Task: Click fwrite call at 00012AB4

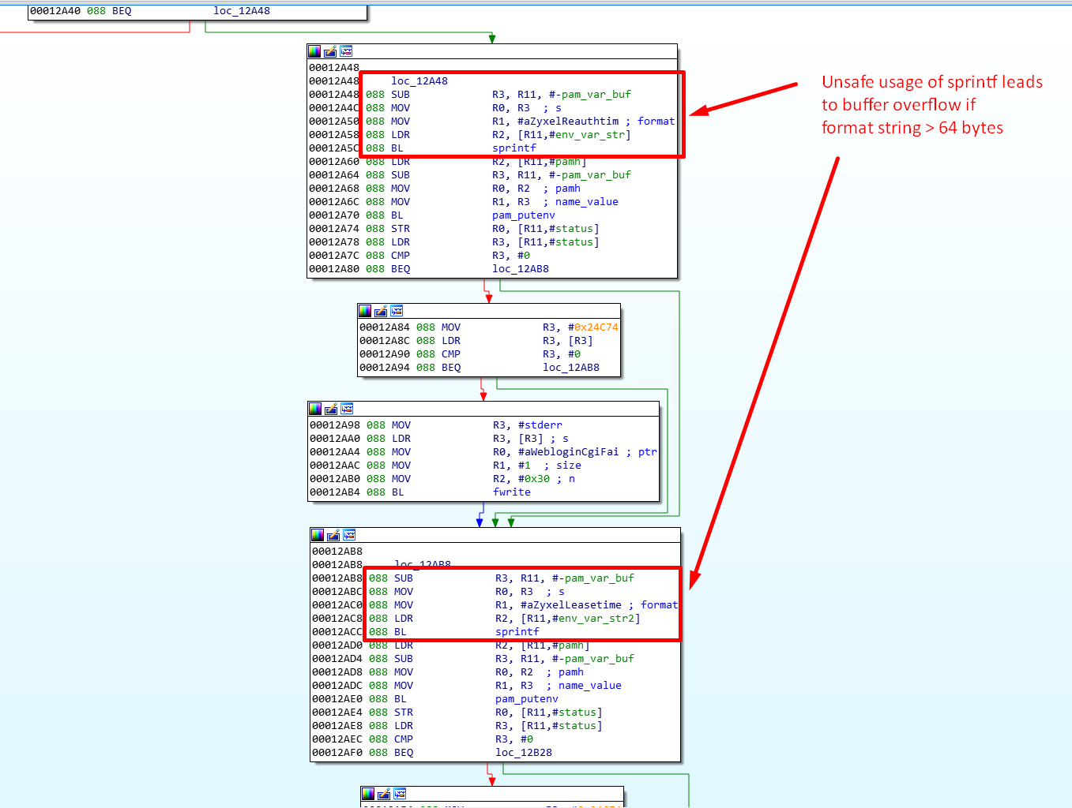Action: [512, 492]
